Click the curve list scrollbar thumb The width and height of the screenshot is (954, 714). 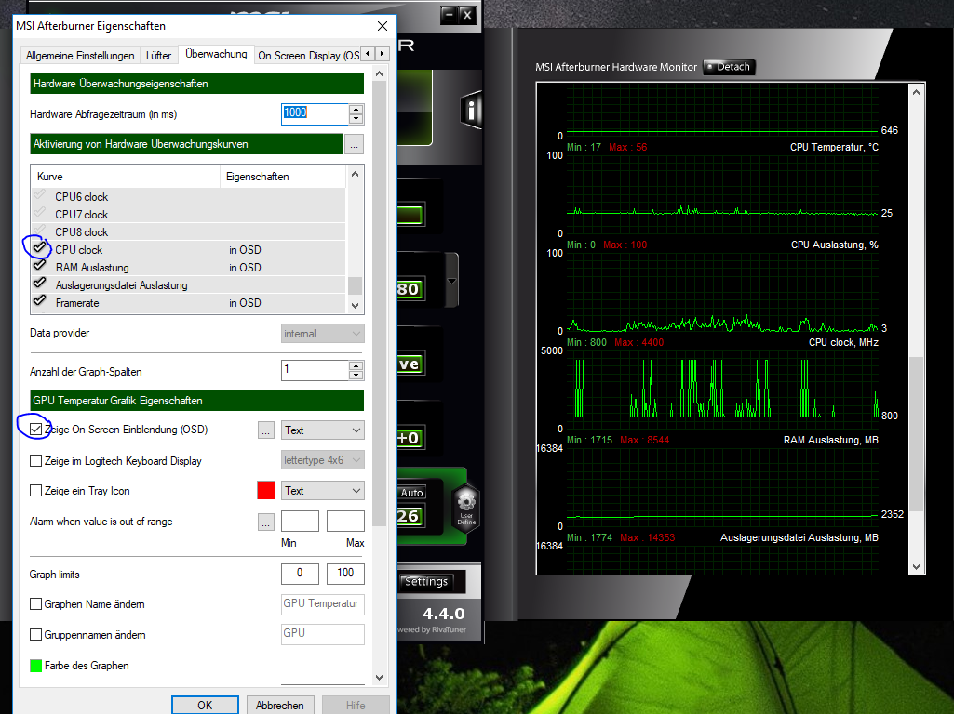pos(356,285)
